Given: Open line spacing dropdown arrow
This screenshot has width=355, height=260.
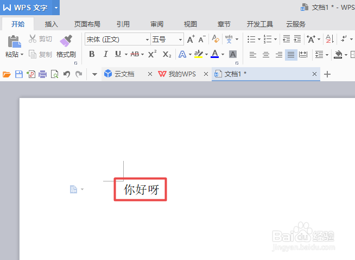Looking at the screenshot, I should tap(327, 55).
